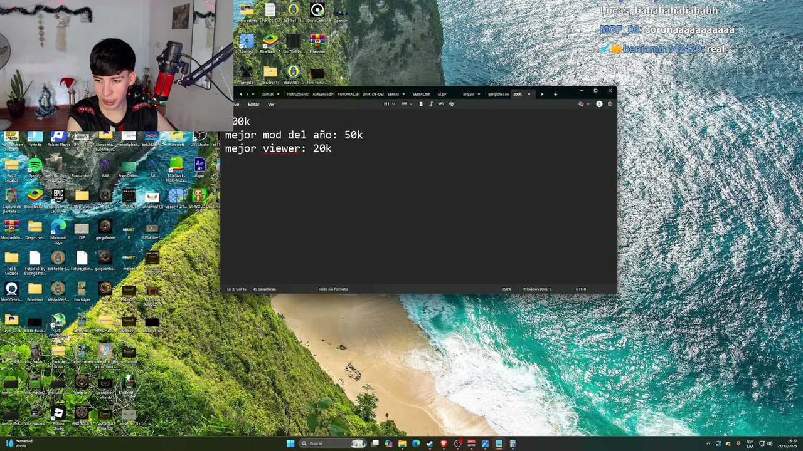Click the Texto sin formato status entry
The width and height of the screenshot is (803, 451).
click(332, 289)
